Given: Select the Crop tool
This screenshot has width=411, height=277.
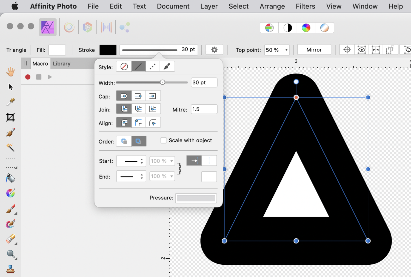Looking at the screenshot, I should pos(10,117).
